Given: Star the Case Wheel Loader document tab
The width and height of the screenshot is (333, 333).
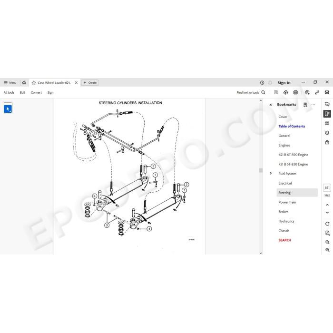Looking at the screenshot, I should point(34,83).
